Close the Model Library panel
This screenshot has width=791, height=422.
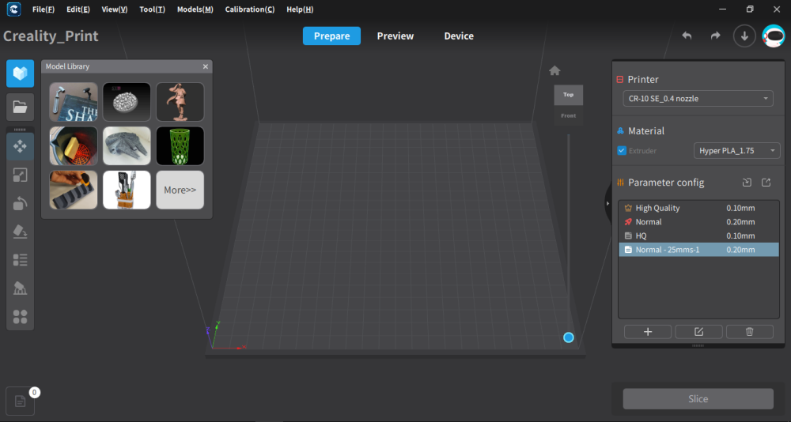pyautogui.click(x=206, y=66)
